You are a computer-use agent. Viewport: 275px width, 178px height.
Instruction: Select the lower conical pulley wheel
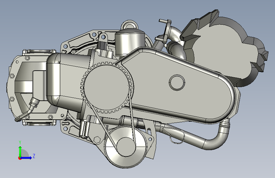[x=126, y=147]
